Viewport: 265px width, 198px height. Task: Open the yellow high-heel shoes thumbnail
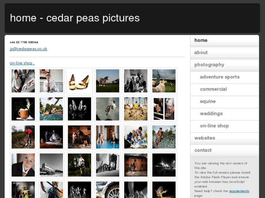coord(79,81)
